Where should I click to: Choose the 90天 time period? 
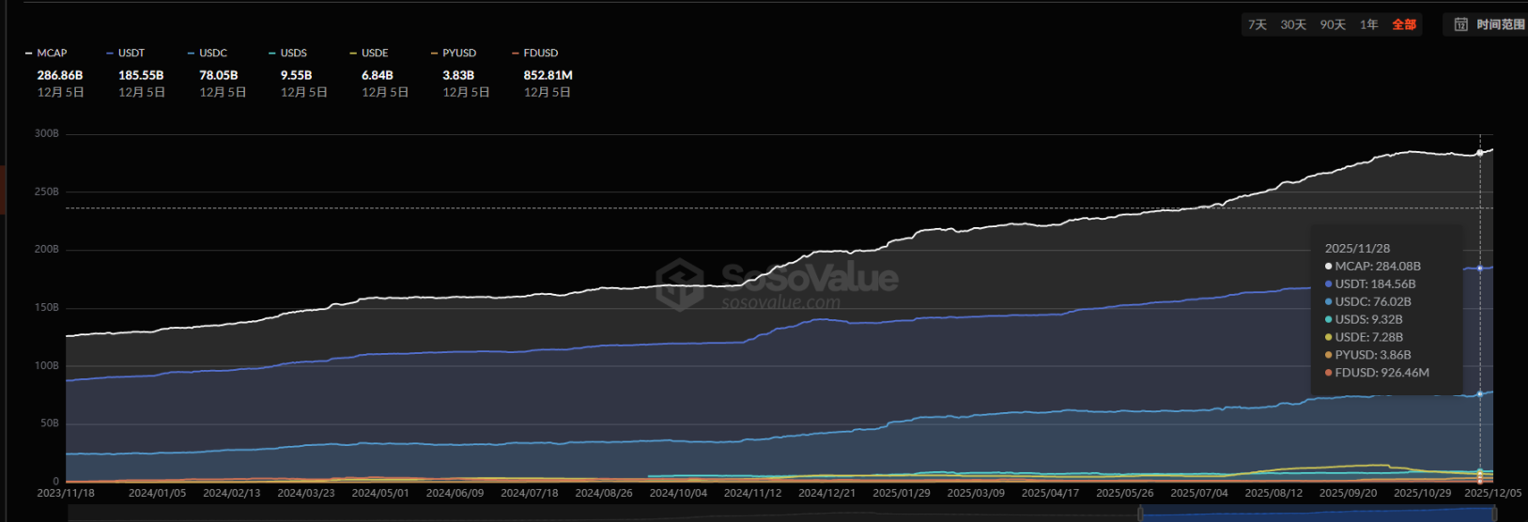pos(1333,24)
